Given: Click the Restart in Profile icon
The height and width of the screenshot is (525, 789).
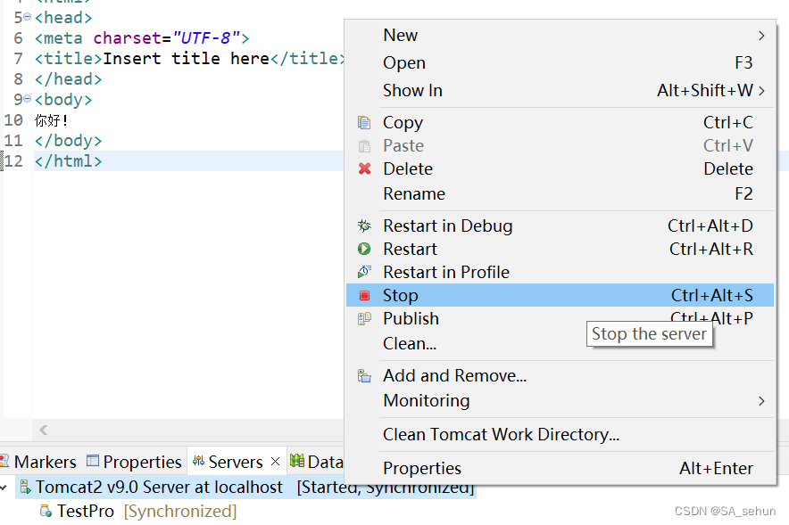Looking at the screenshot, I should click(x=364, y=273).
